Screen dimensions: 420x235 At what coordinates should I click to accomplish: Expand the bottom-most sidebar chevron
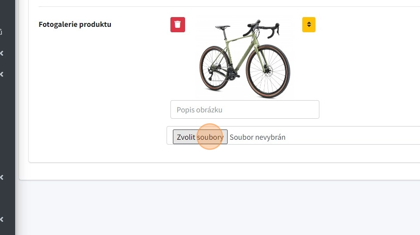2,219
